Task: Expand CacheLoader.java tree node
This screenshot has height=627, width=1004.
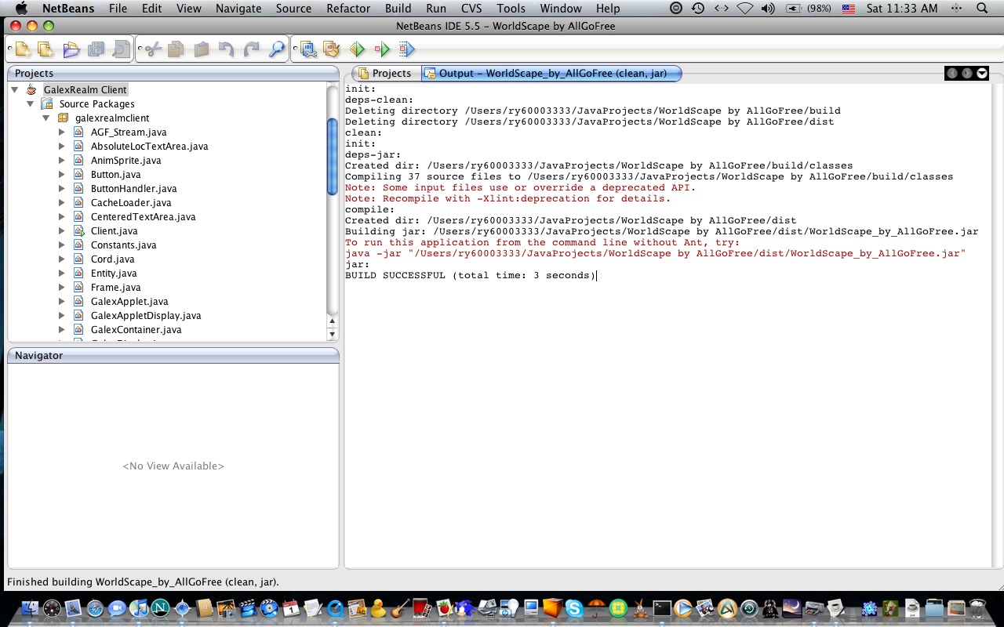Action: click(x=62, y=203)
